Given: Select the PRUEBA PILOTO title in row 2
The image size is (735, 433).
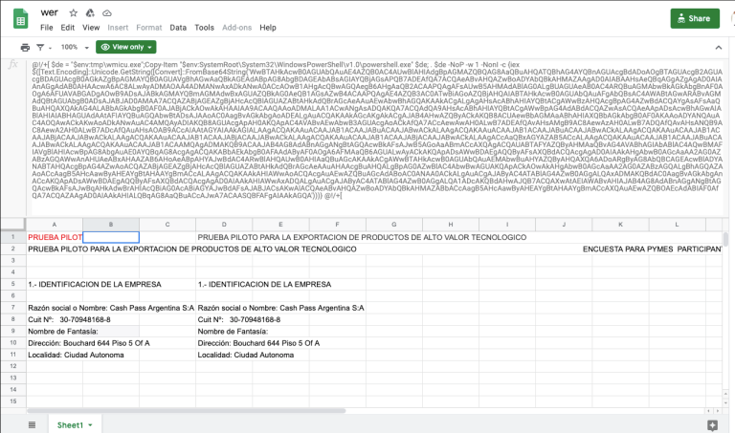Looking at the screenshot, I should point(192,249).
